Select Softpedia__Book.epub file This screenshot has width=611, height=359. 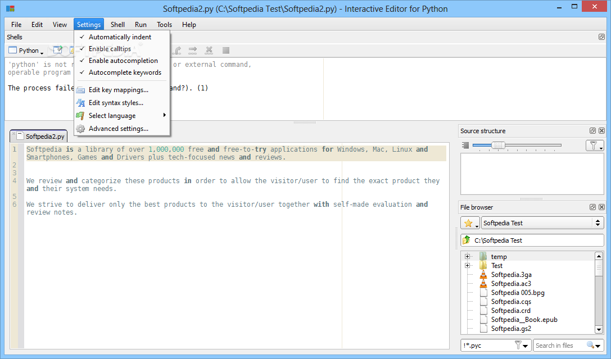click(524, 319)
